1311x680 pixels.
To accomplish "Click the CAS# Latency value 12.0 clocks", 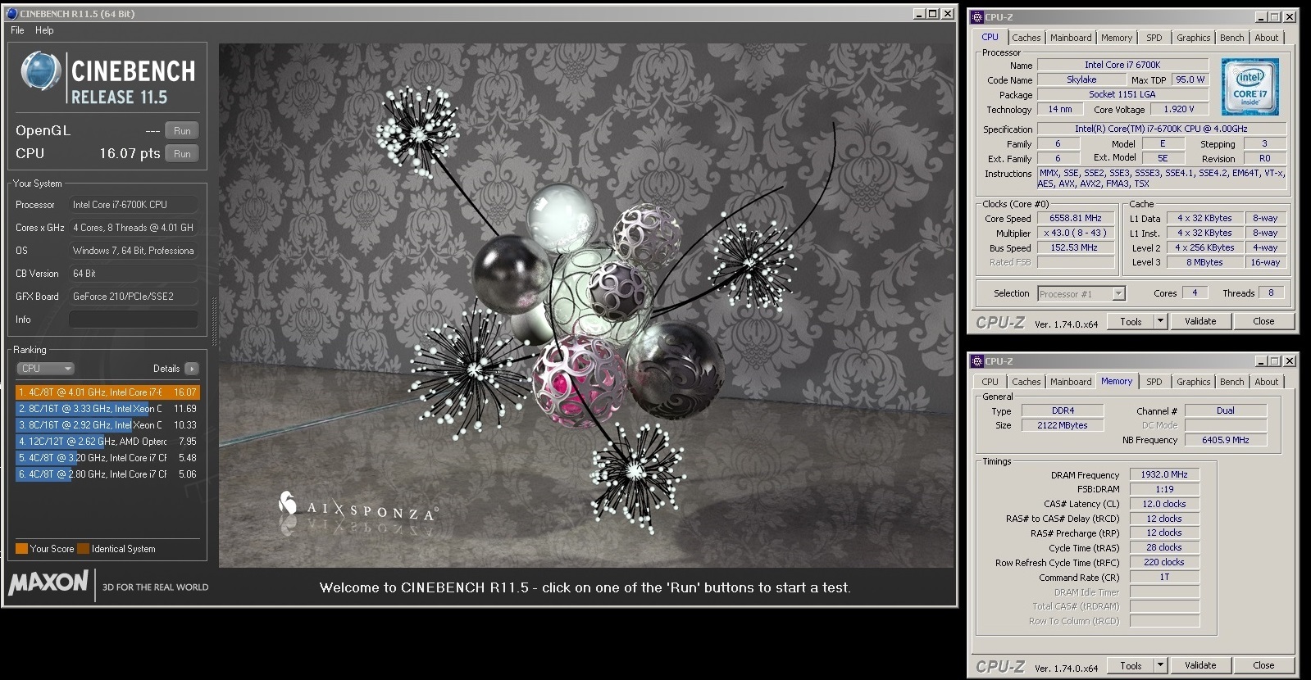I will pyautogui.click(x=1165, y=505).
